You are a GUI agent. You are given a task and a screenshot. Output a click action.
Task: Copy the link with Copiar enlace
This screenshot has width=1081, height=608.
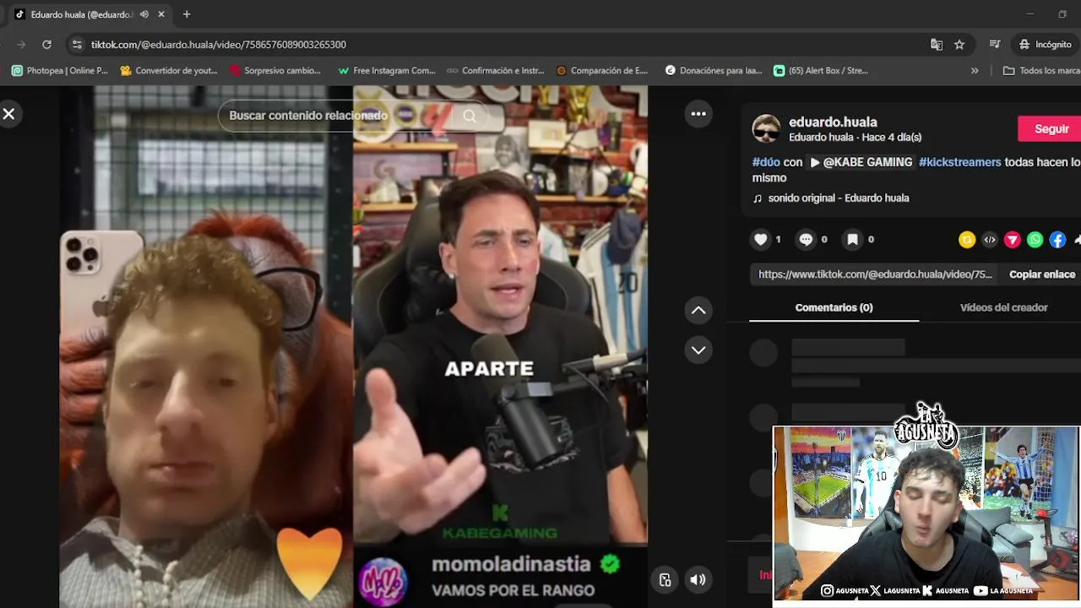pyautogui.click(x=1042, y=274)
